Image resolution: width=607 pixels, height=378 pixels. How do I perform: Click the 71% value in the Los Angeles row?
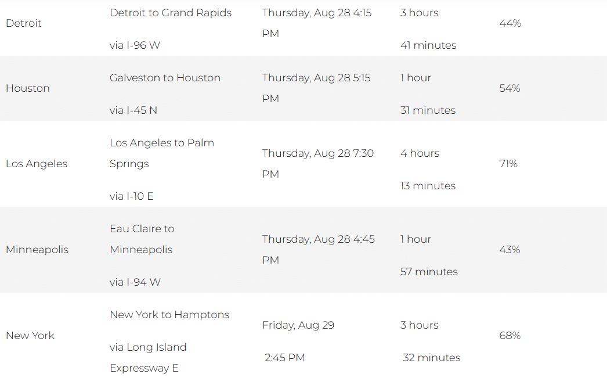[x=508, y=164]
